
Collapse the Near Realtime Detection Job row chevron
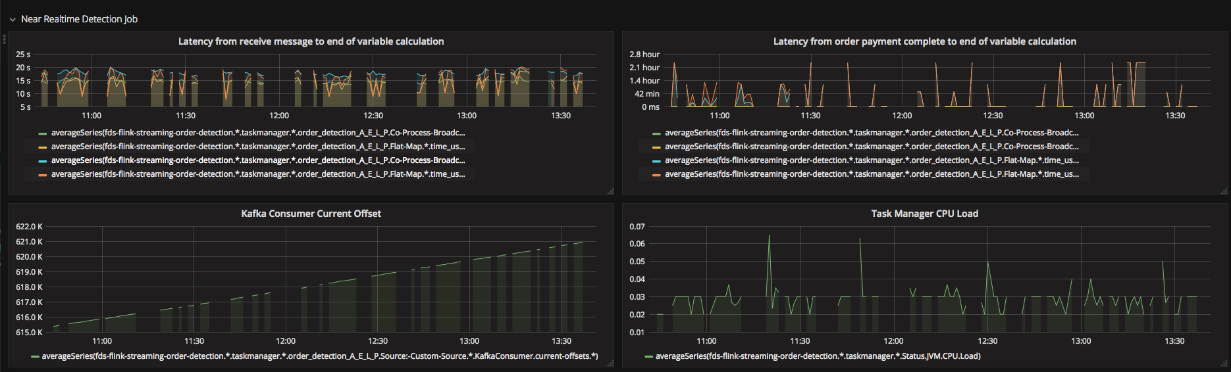pyautogui.click(x=13, y=20)
